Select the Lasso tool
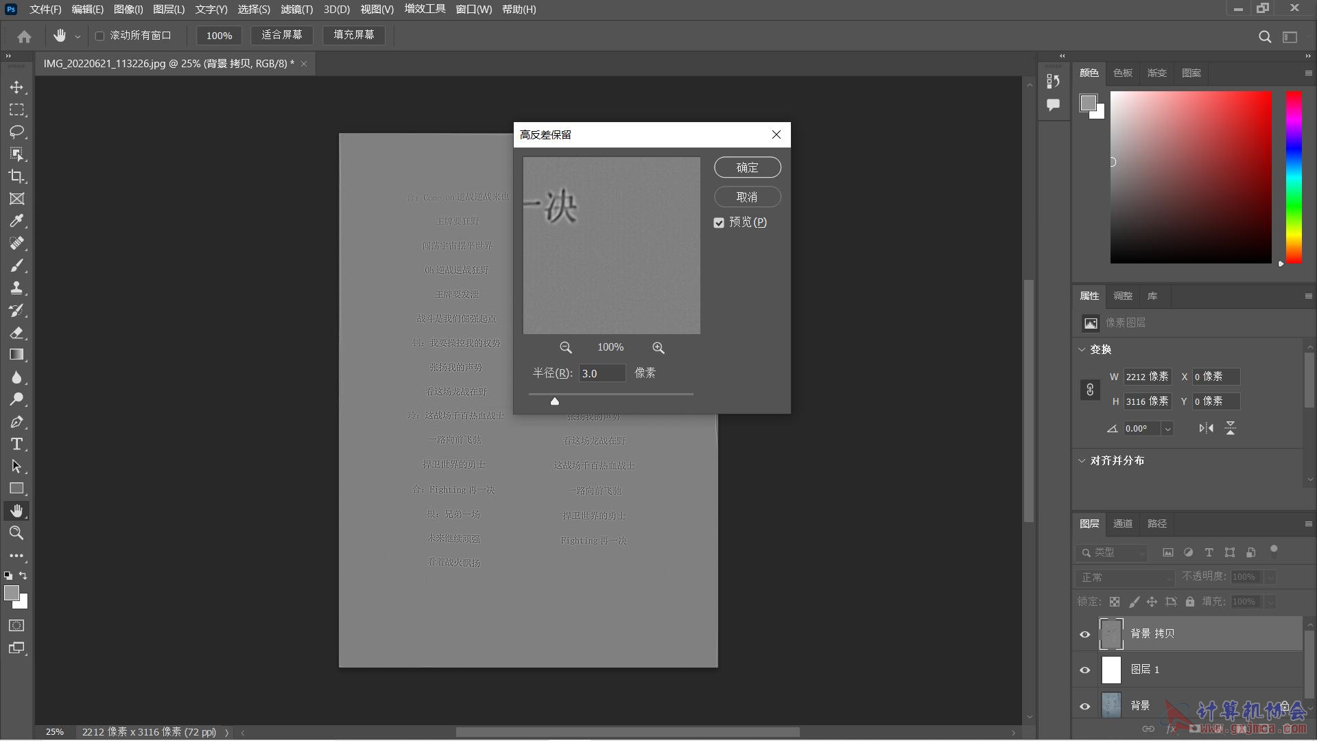The height and width of the screenshot is (741, 1317). pyautogui.click(x=16, y=132)
